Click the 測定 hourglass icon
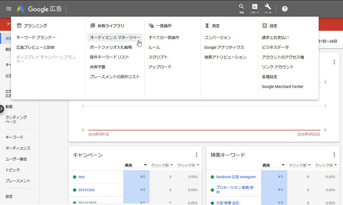This screenshot has height=205, width=343. tap(207, 26)
